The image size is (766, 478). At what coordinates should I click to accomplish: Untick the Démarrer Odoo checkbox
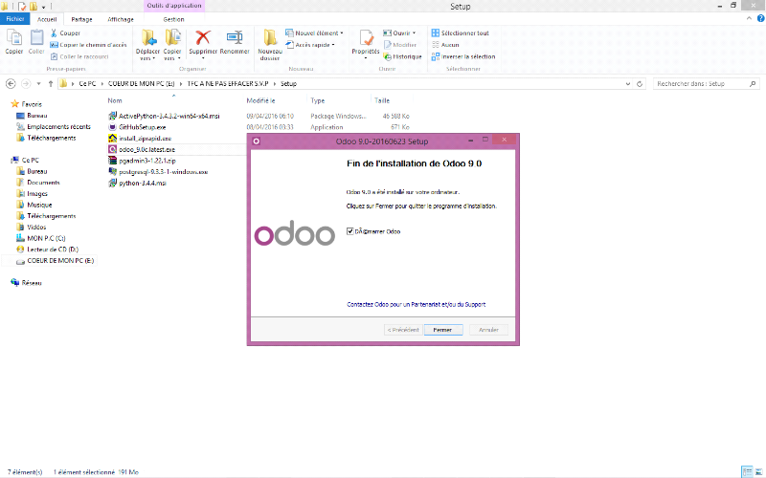coord(349,231)
